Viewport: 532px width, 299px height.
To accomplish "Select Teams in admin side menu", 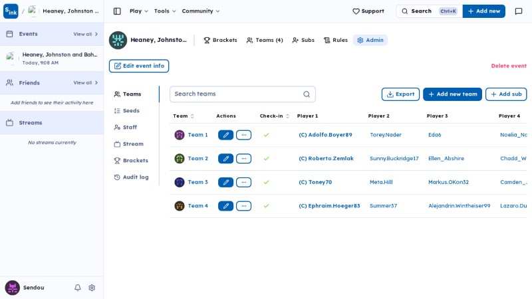I will [x=128, y=94].
